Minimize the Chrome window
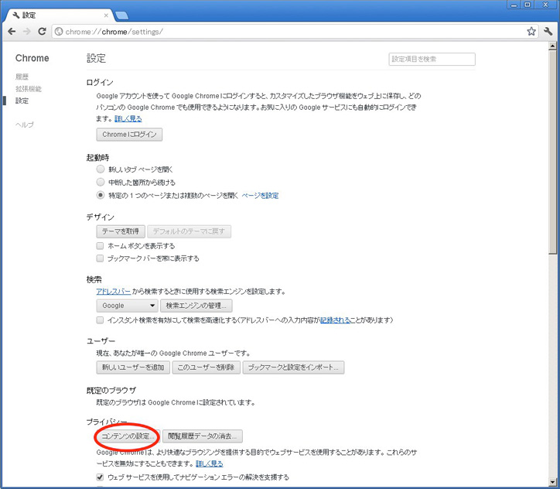The width and height of the screenshot is (560, 489). pos(514,5)
